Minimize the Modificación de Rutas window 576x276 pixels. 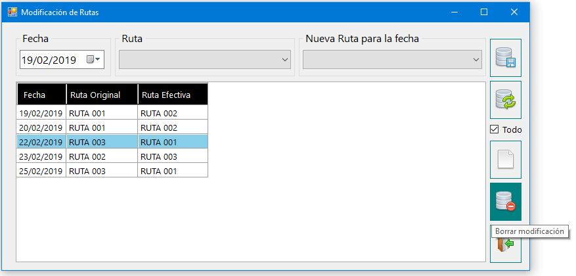(x=454, y=12)
